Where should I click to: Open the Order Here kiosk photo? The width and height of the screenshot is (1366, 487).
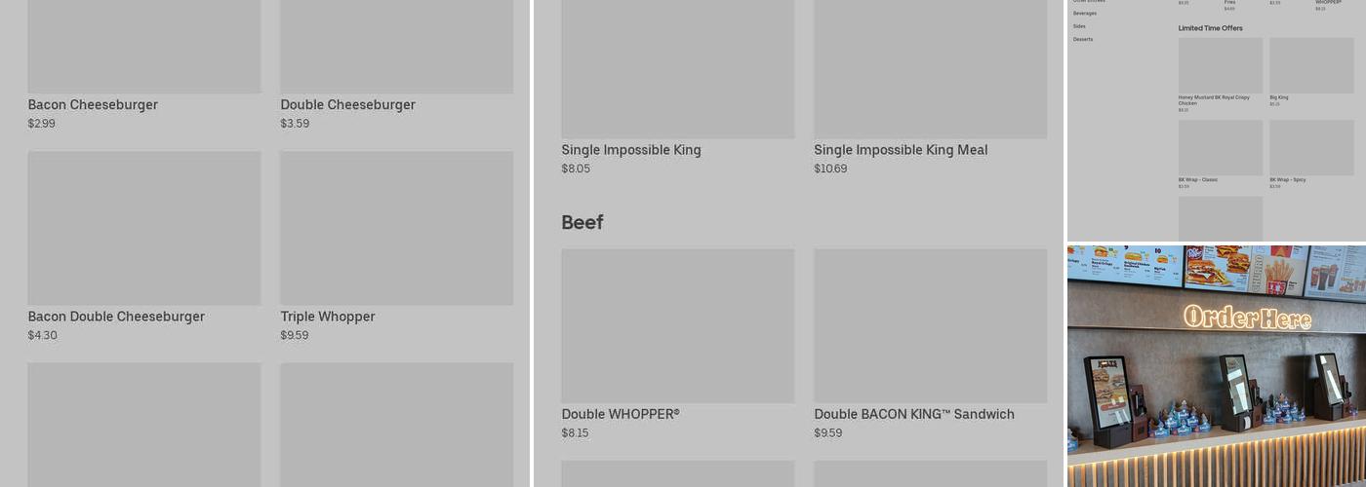1216,365
